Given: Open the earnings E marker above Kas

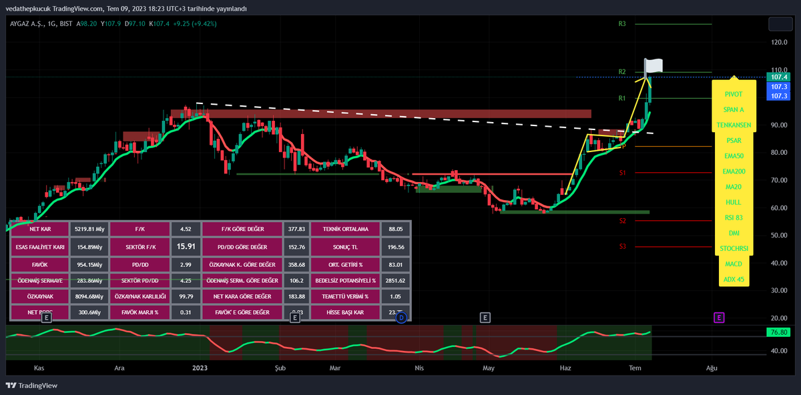Looking at the screenshot, I should click(x=47, y=318).
